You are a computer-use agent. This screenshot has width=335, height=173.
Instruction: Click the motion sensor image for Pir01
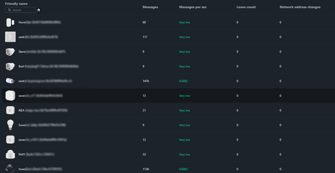10,154
